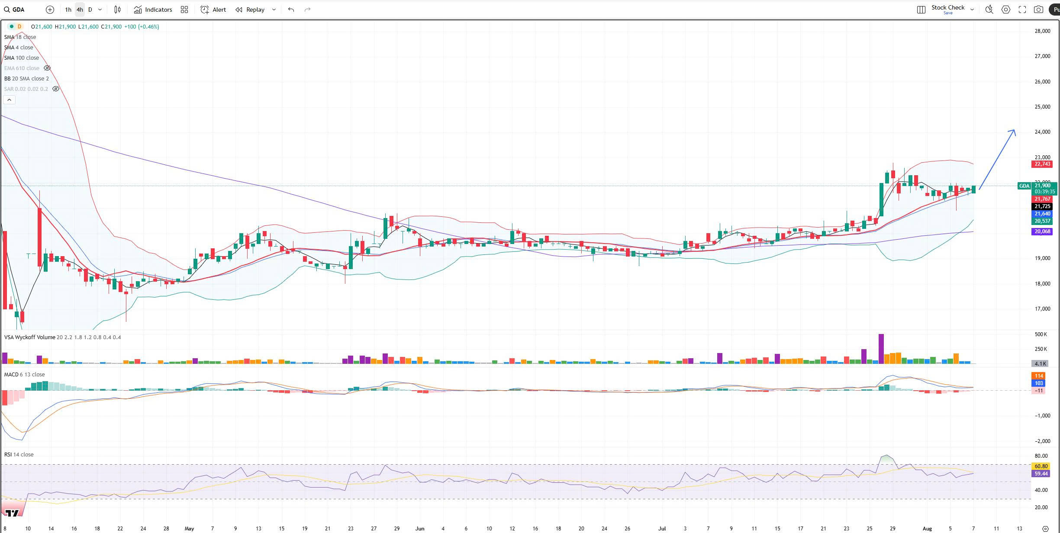Open the candlestick chart type selector
Viewport: 1060px width, 533px height.
click(117, 10)
